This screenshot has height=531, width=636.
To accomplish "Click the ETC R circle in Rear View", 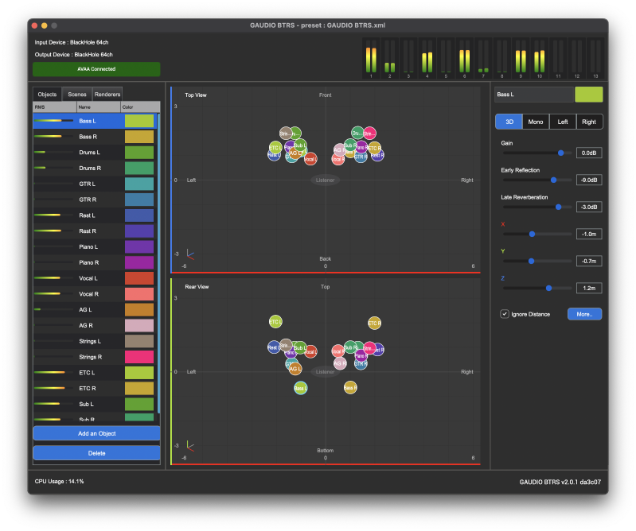I will [x=374, y=324].
